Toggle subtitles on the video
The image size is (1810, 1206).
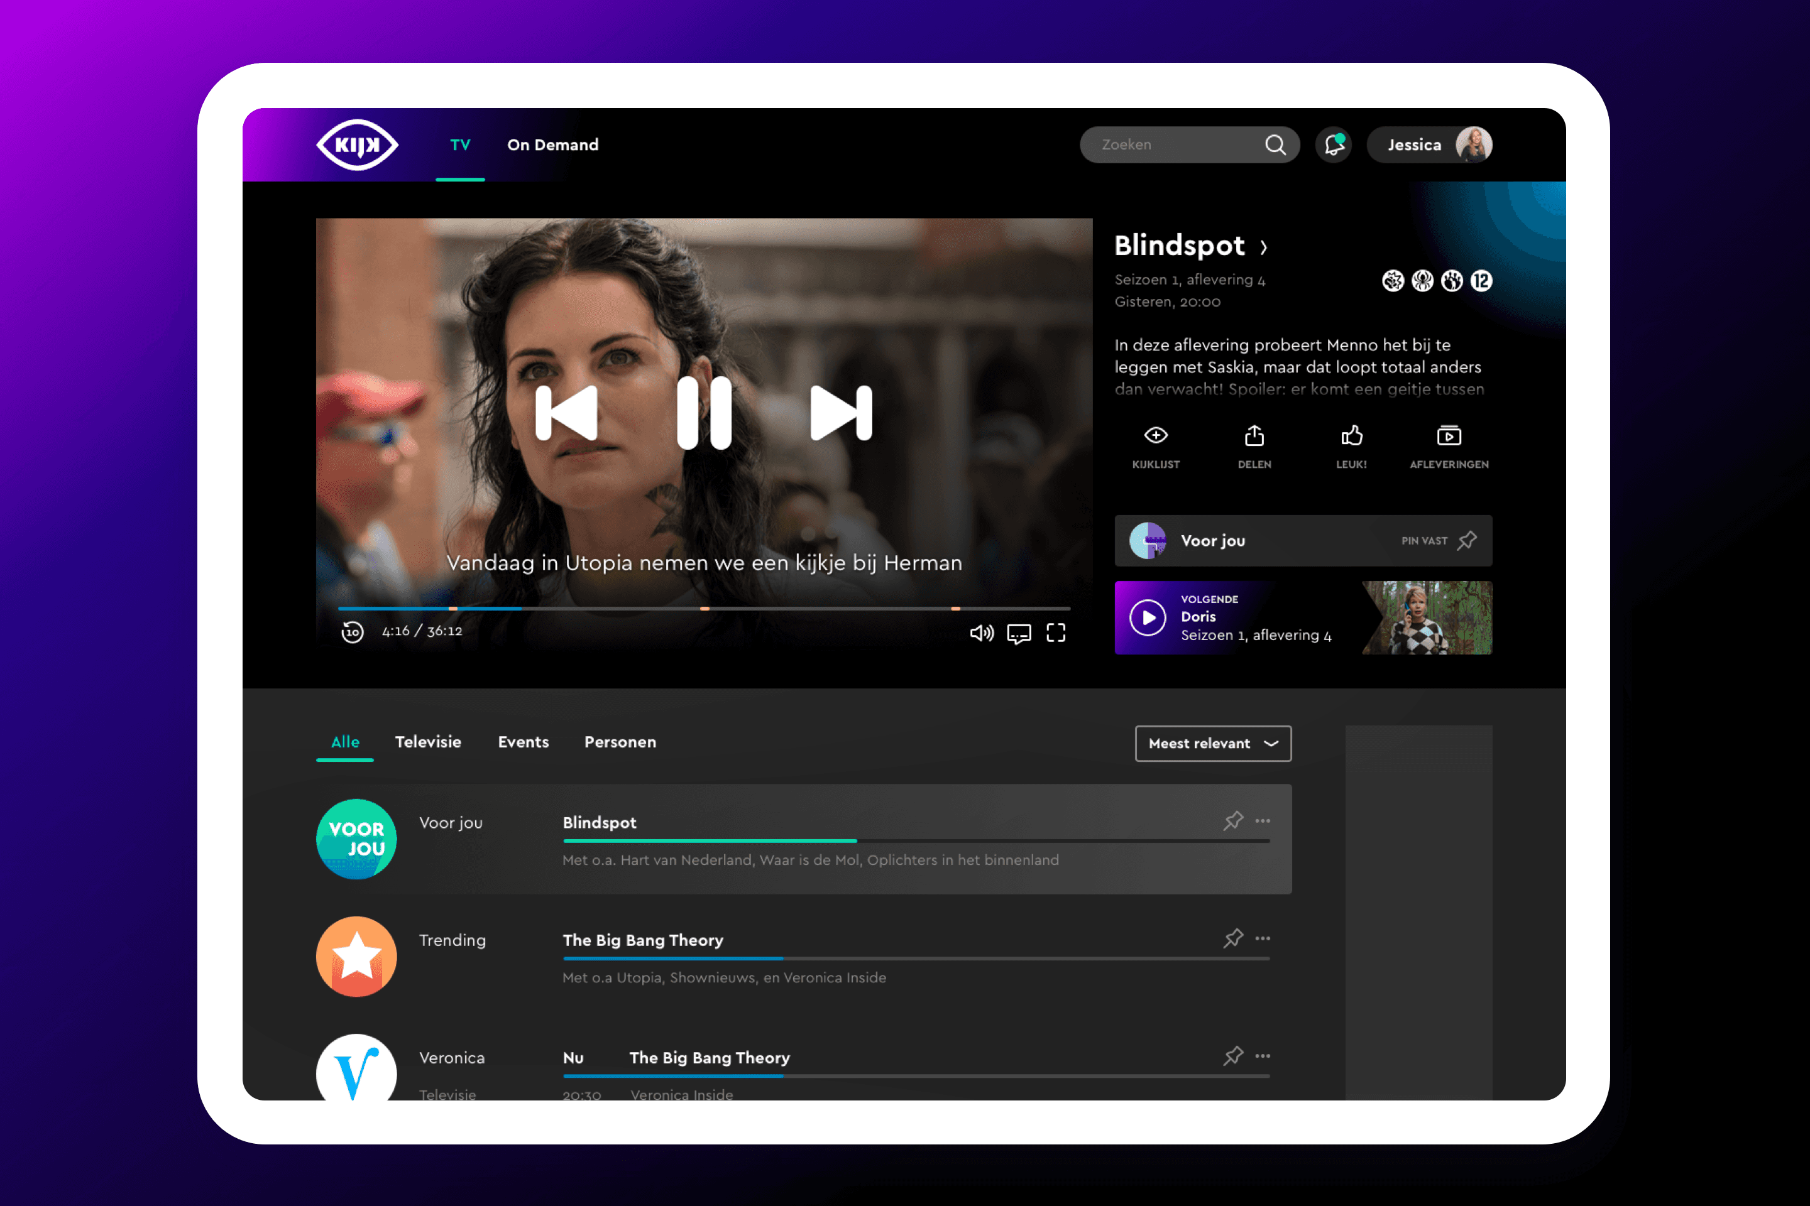[1019, 633]
